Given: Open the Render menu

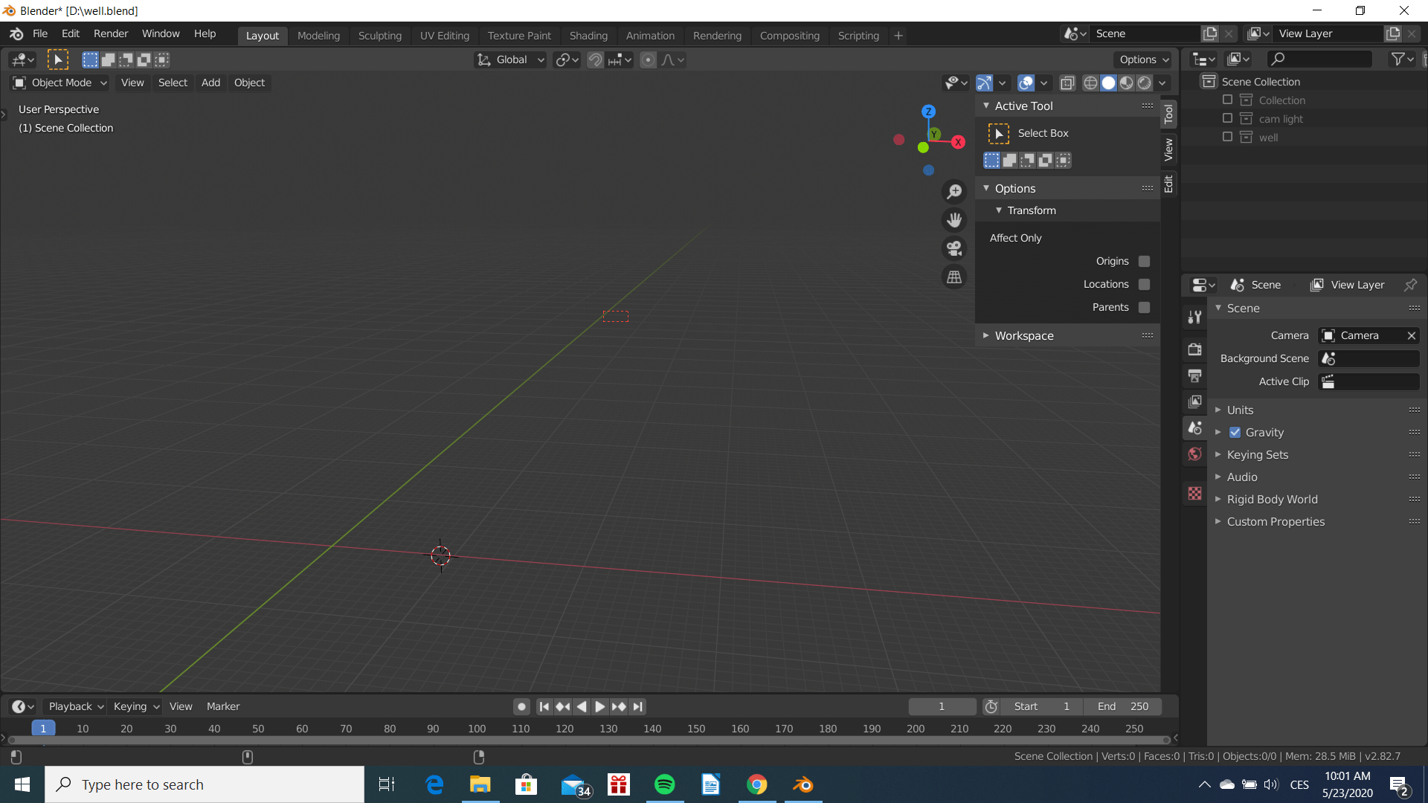Looking at the screenshot, I should click(110, 33).
